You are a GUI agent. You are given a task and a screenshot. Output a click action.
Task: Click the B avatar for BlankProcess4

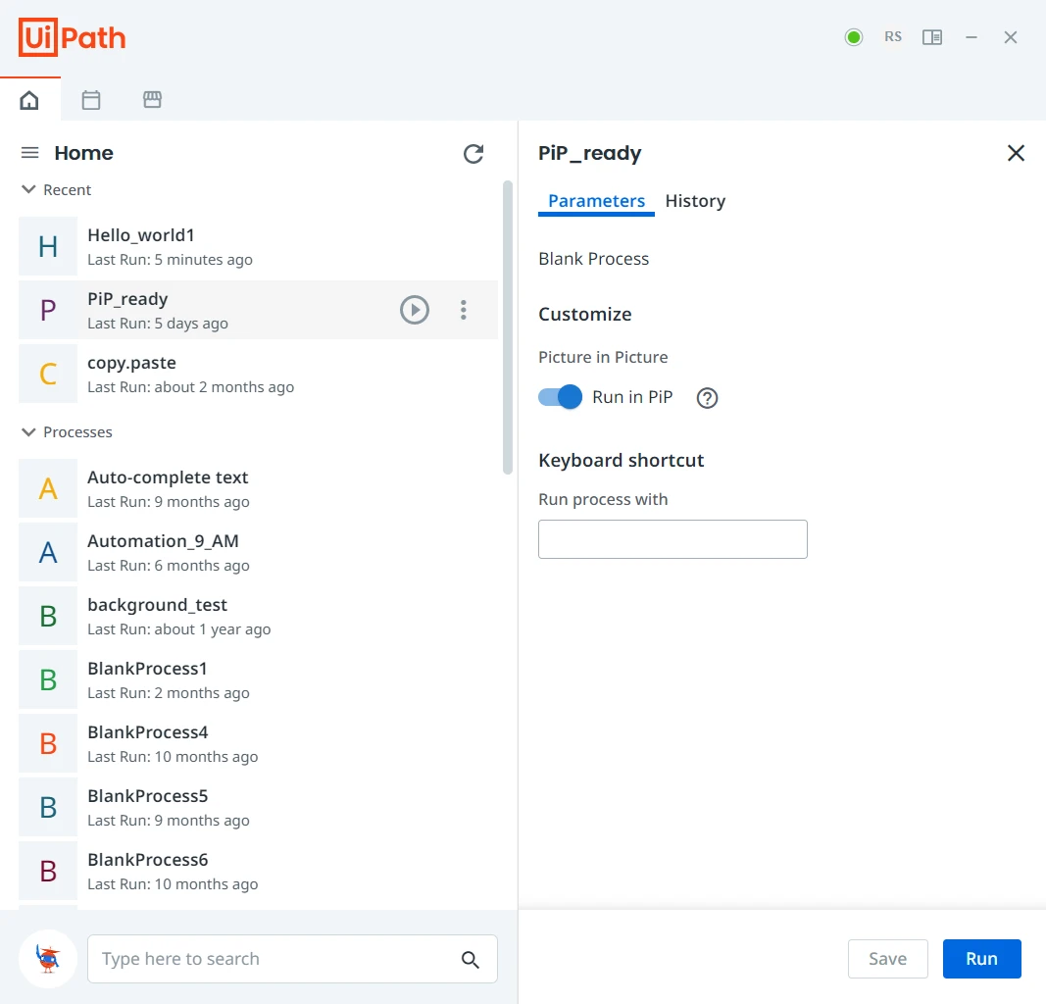[x=48, y=743]
